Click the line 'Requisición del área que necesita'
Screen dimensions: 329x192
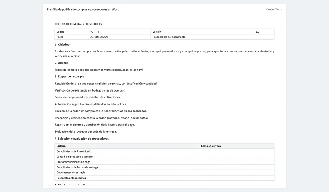(x=106, y=84)
